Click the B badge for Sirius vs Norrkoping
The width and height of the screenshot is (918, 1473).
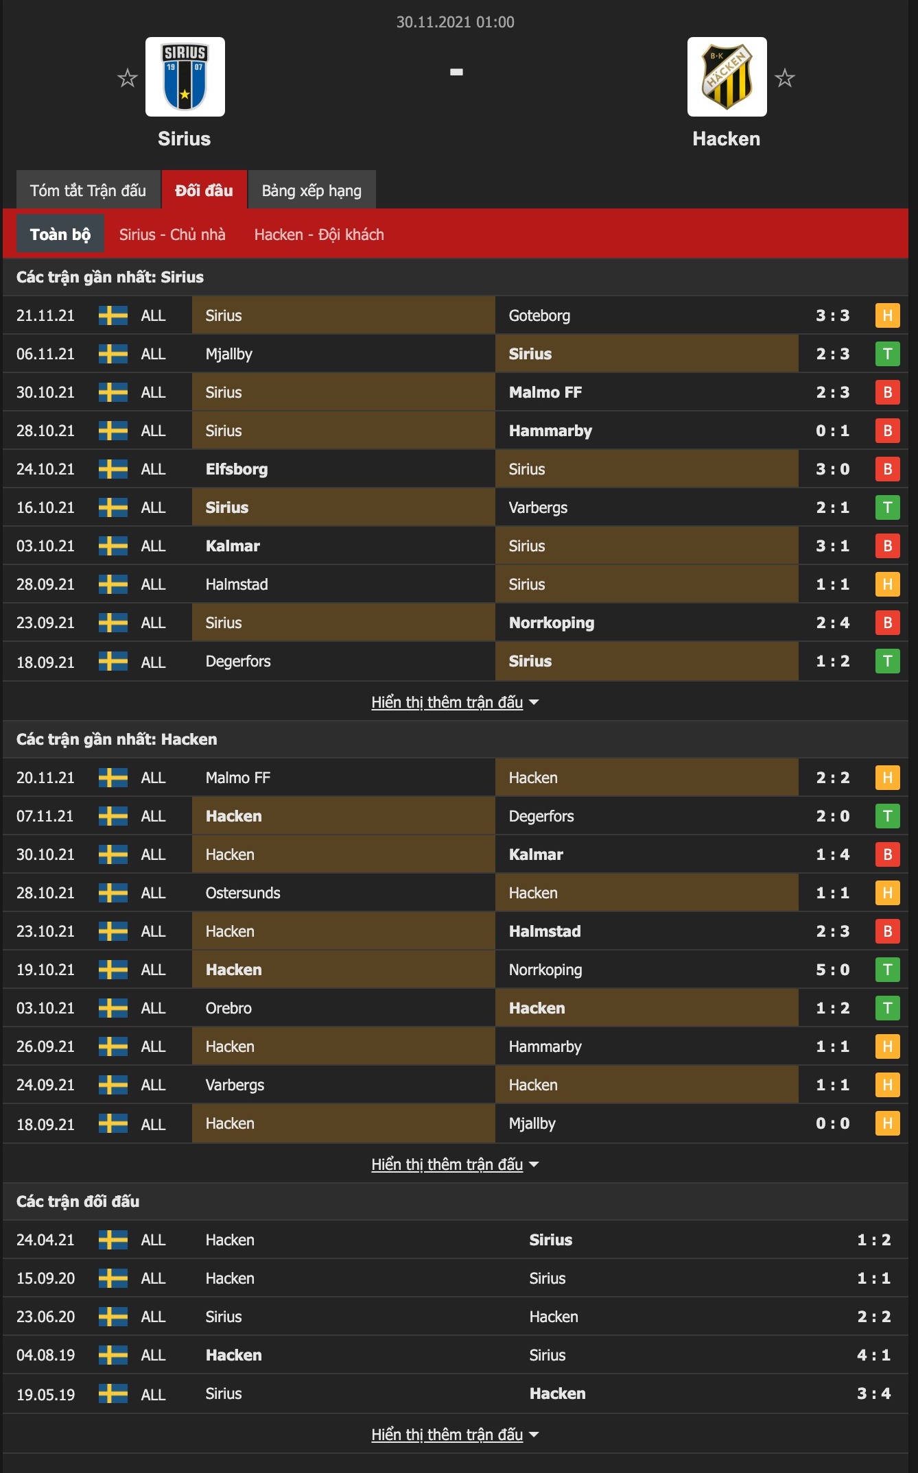click(887, 623)
